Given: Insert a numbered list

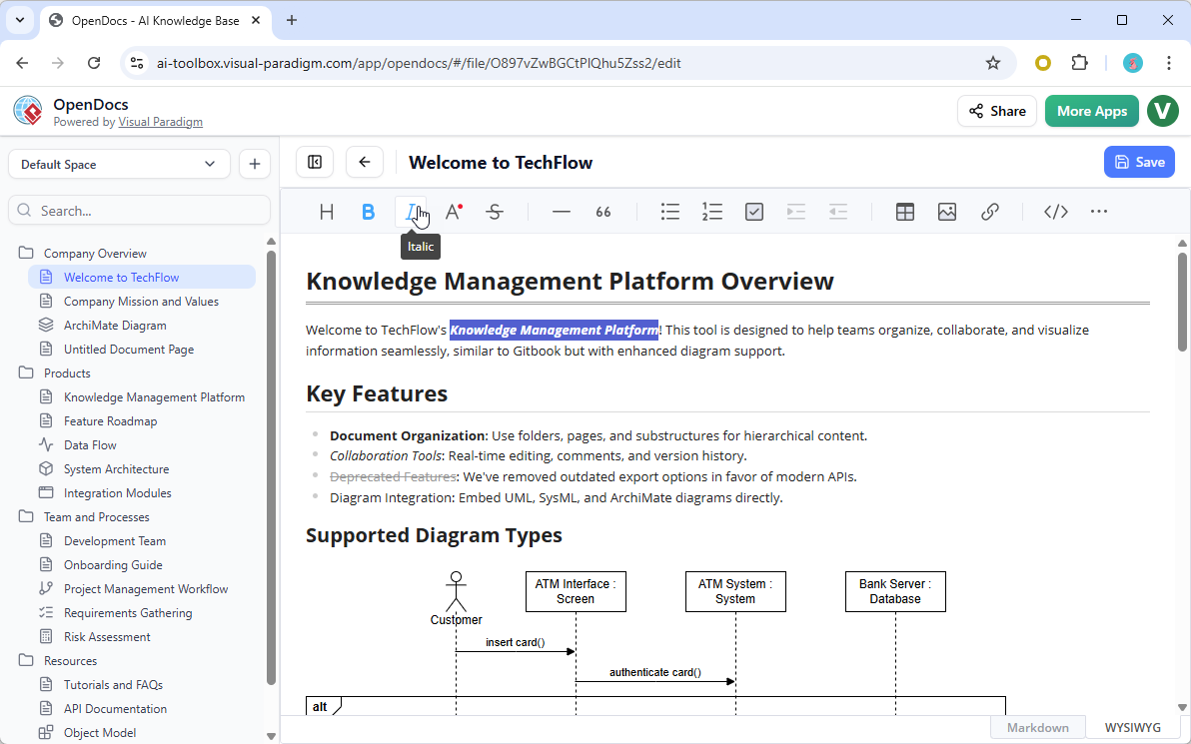Looking at the screenshot, I should pyautogui.click(x=711, y=212).
